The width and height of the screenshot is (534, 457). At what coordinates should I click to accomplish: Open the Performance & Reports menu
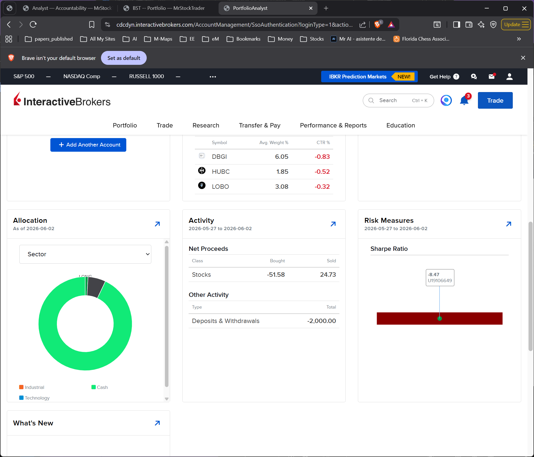pos(333,125)
